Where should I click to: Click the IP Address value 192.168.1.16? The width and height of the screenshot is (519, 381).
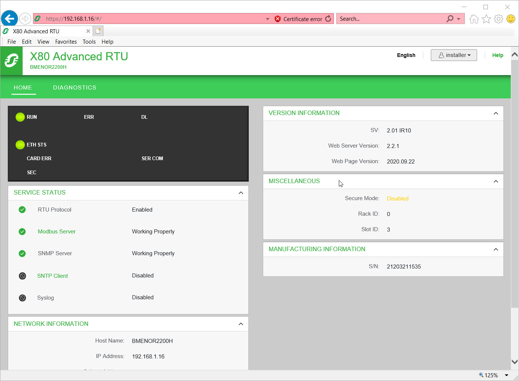[x=148, y=357]
